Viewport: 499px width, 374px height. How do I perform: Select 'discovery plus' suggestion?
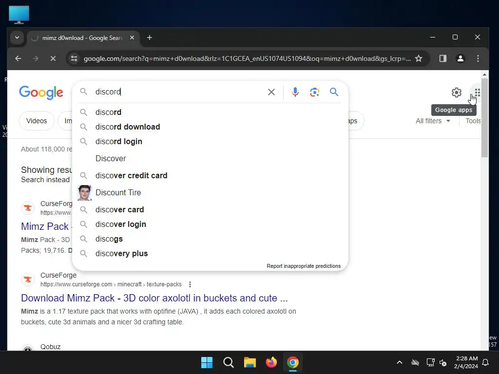[210, 253]
